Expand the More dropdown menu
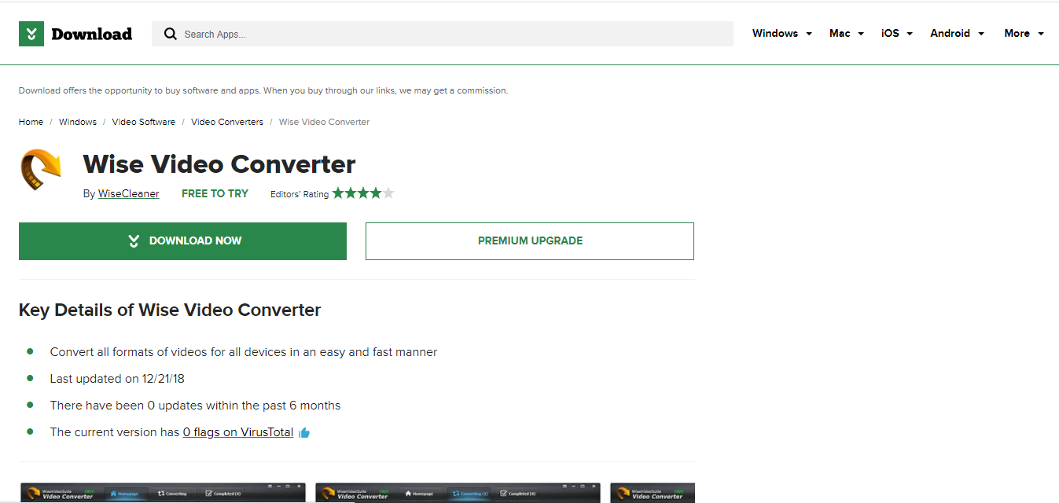This screenshot has height=503, width=1059. [x=1024, y=33]
